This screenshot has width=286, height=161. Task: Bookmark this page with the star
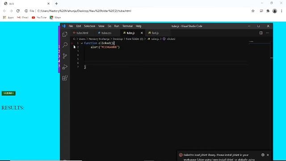click(x=253, y=11)
